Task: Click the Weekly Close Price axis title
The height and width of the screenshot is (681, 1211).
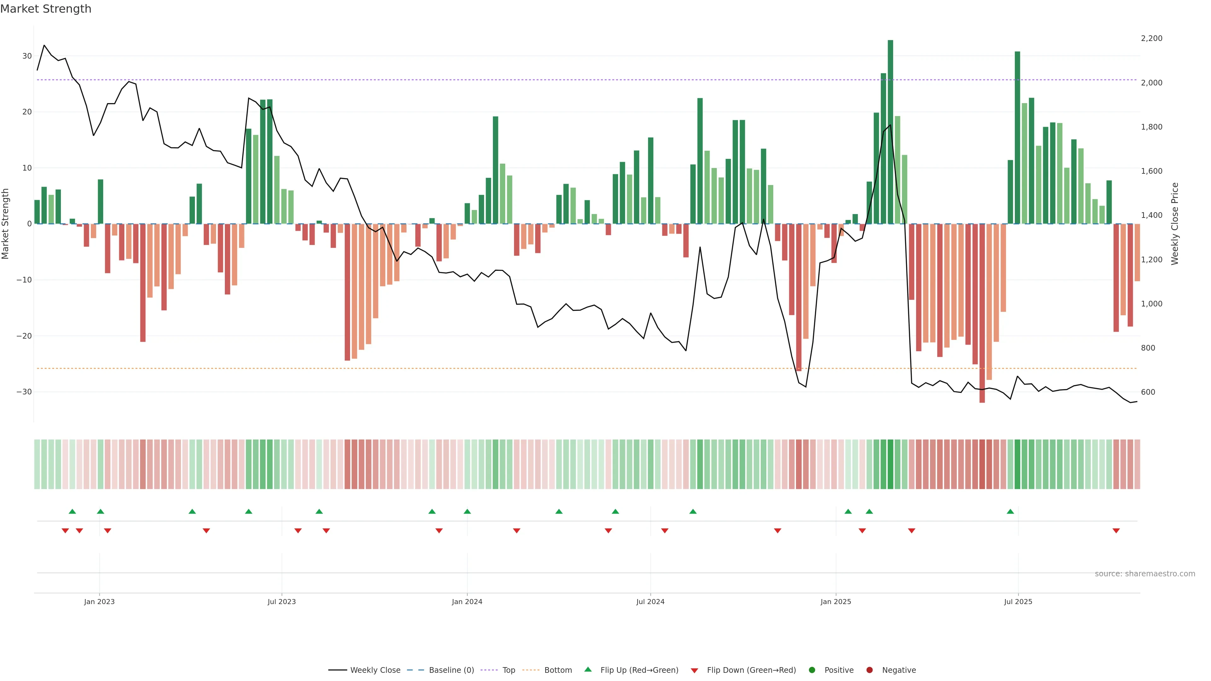Action: click(1175, 224)
